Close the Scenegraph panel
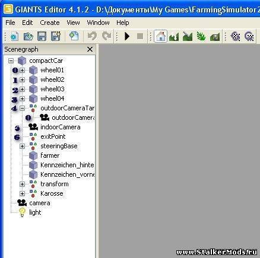This screenshot has width=260, height=258. click(90, 49)
